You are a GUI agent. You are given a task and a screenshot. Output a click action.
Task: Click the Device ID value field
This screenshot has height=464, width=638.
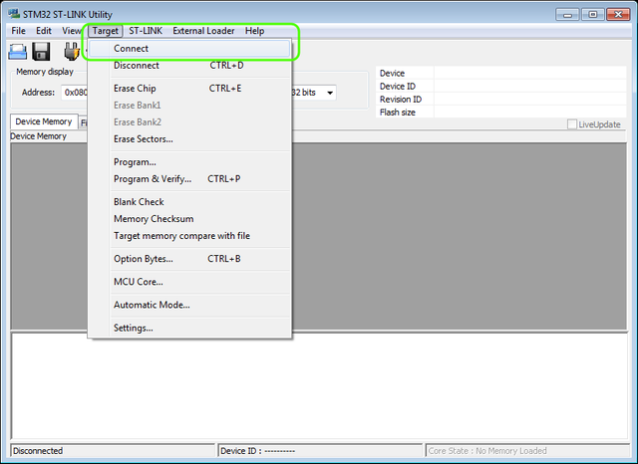click(x=530, y=87)
